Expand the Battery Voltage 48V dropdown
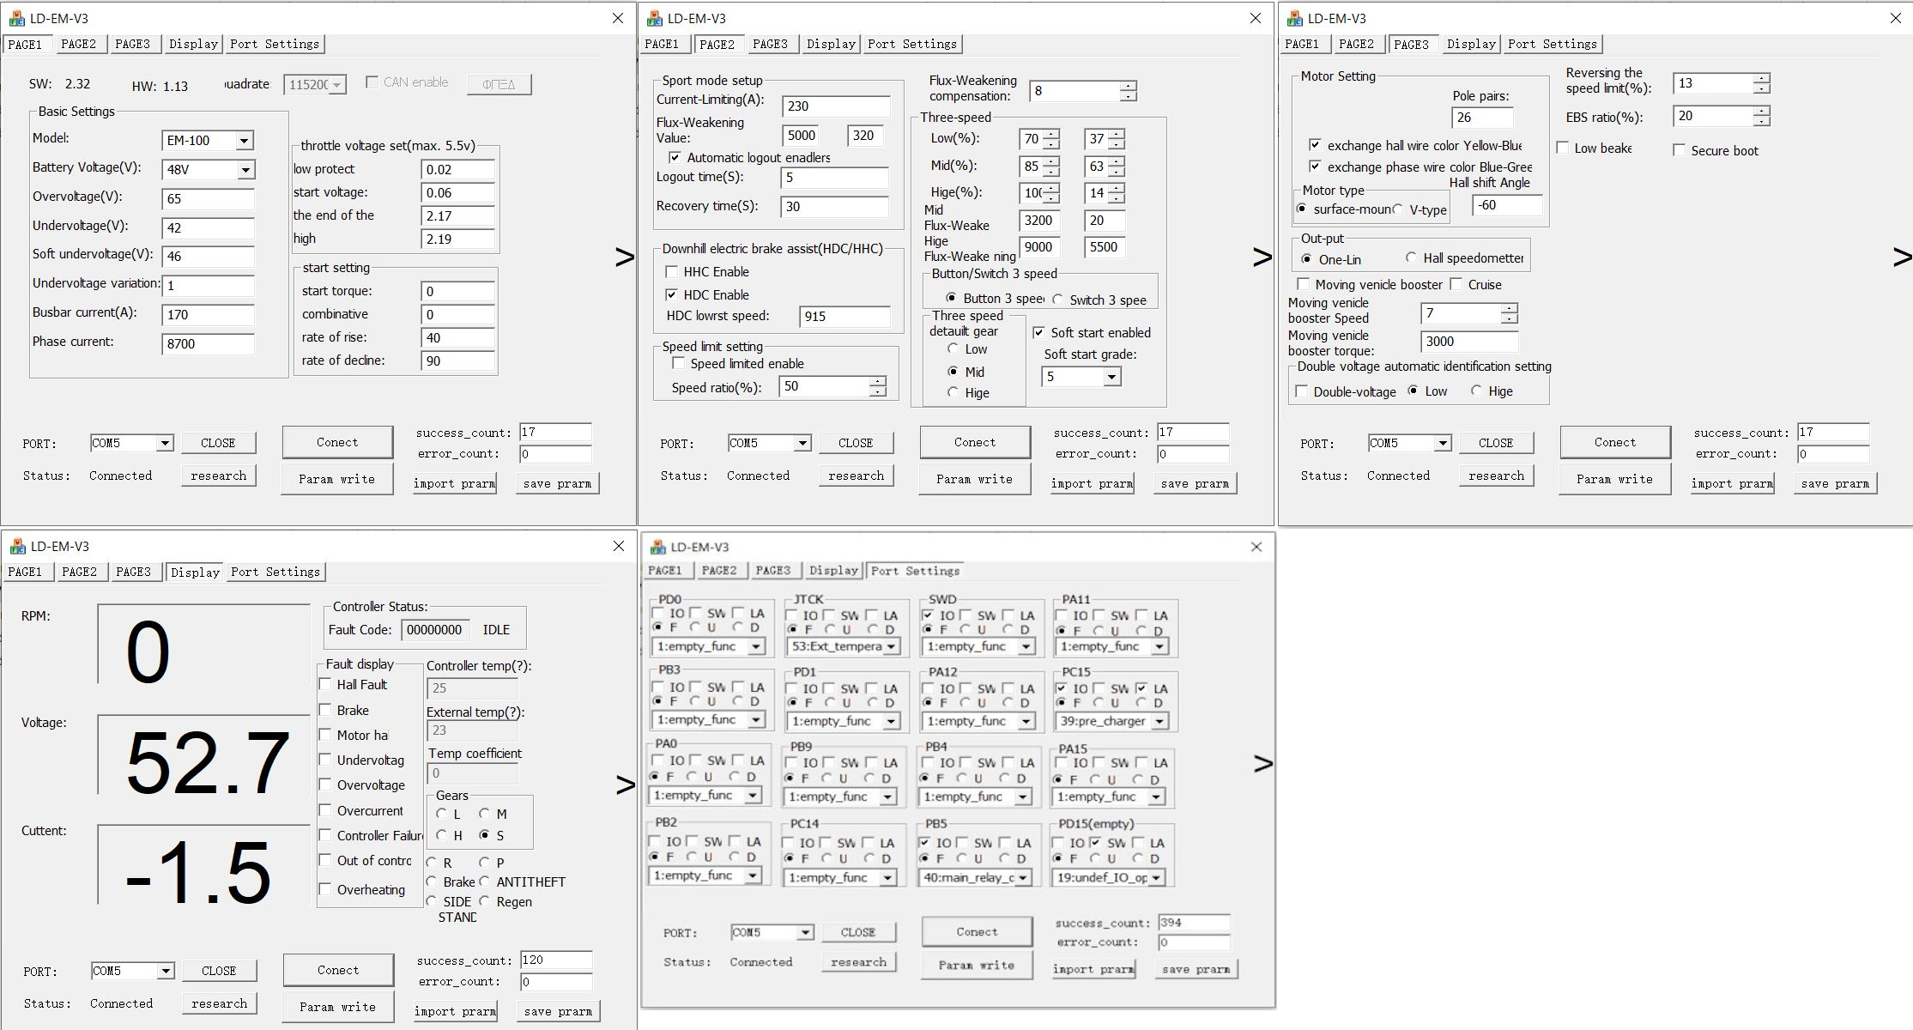 click(x=245, y=170)
